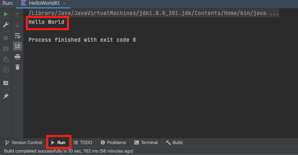Rerun HelloWorldKt with green play icon
Screen dimensions: 298x155
coord(6,14)
